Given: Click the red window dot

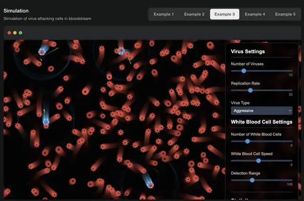Looking at the screenshot, I should pyautogui.click(x=9, y=33).
